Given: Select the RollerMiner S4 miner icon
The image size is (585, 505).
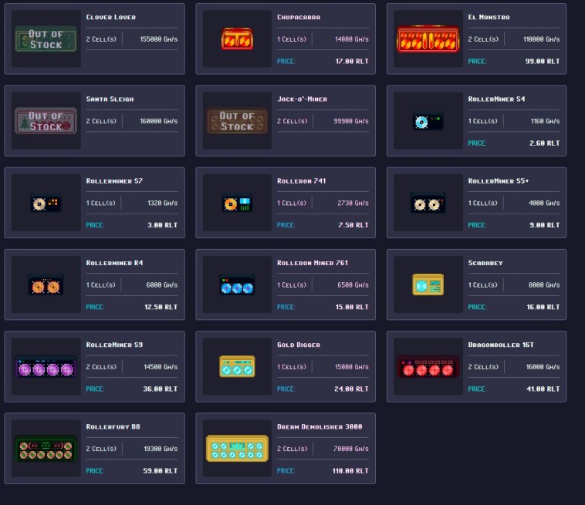Looking at the screenshot, I should 428,121.
